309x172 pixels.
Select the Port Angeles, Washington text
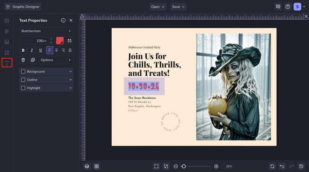pyautogui.click(x=144, y=106)
